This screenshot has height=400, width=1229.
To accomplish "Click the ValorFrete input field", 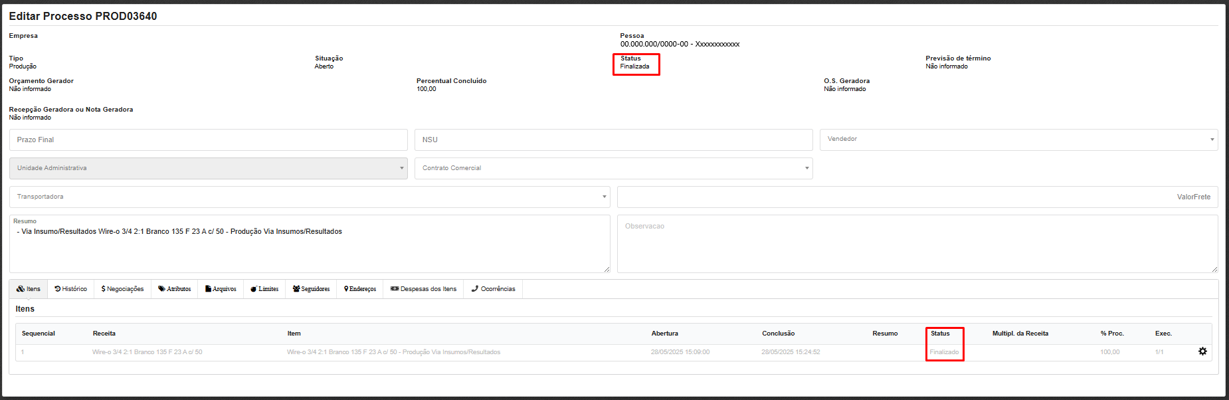I will coord(917,197).
